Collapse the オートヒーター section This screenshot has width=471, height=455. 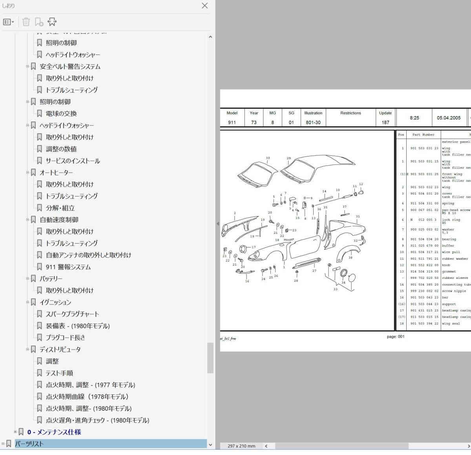tap(28, 172)
